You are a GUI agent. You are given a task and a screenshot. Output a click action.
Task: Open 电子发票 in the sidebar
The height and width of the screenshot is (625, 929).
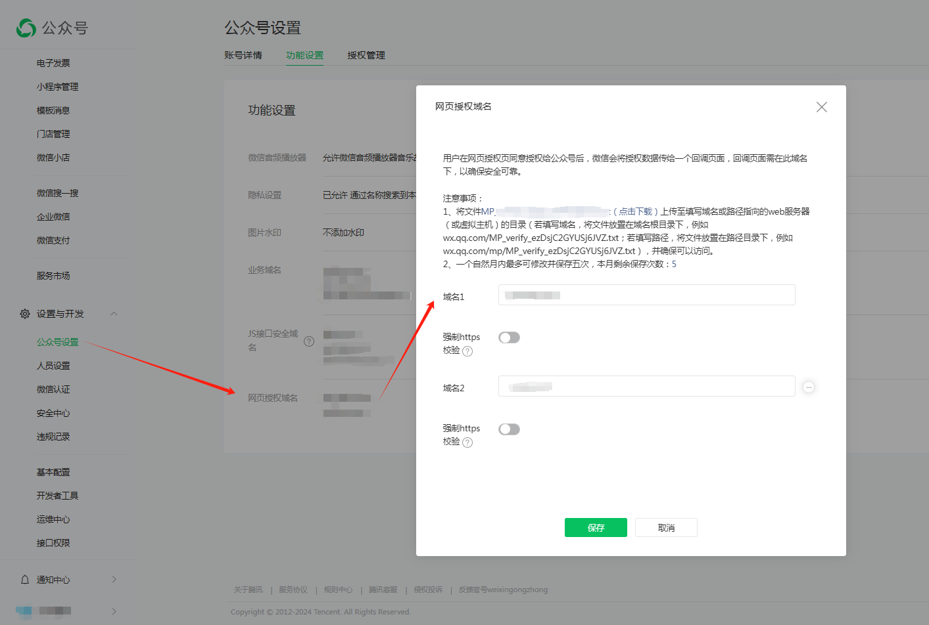pyautogui.click(x=53, y=63)
